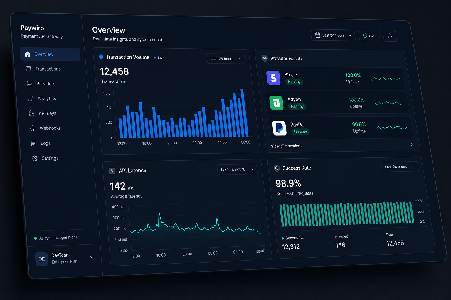451x300 pixels.
Task: Click the Adyen Healthy badge
Action: pos(297,107)
